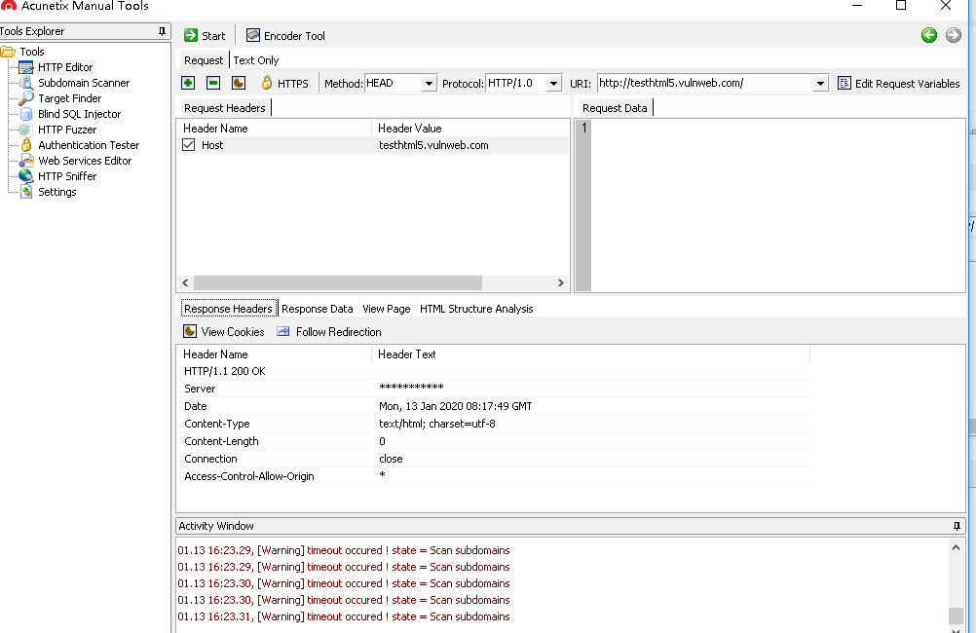The height and width of the screenshot is (633, 976).
Task: Select the Request Data tab
Action: coord(615,108)
